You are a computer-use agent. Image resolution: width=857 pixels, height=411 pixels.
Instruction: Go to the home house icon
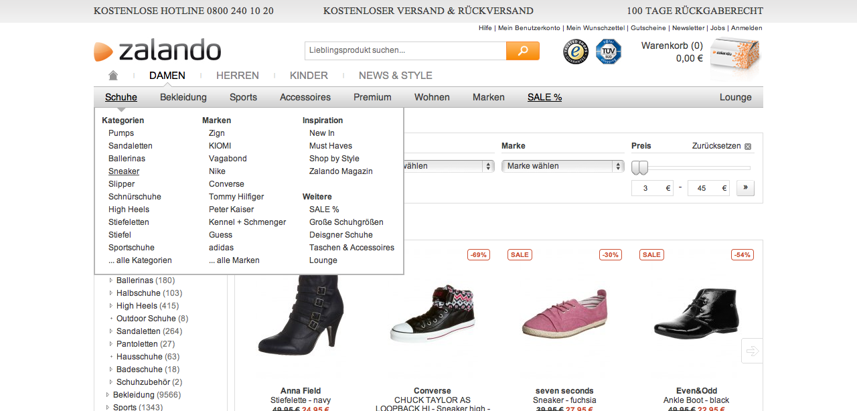(x=113, y=76)
